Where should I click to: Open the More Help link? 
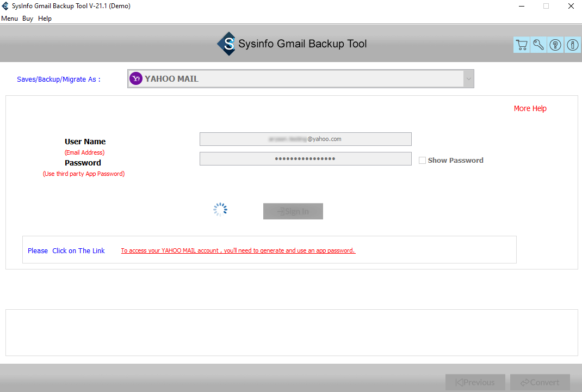tap(530, 108)
